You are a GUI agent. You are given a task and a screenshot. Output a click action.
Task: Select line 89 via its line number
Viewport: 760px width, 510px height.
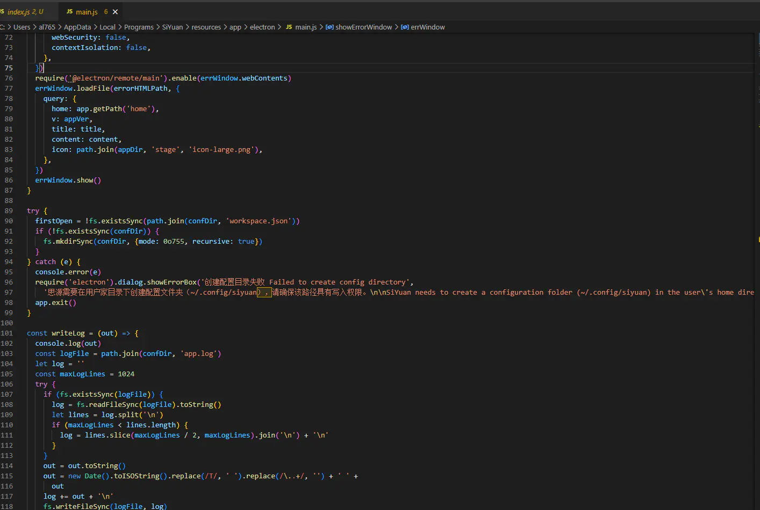(x=9, y=211)
